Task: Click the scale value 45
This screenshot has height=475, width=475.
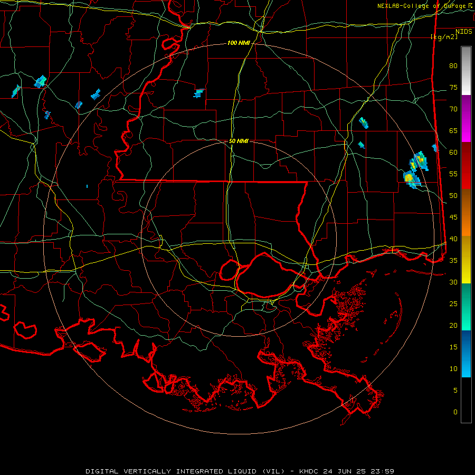Action: [x=453, y=217]
